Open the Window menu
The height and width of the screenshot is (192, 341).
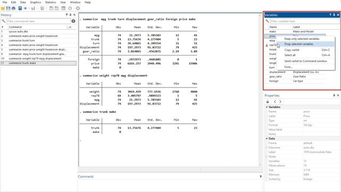[x=75, y=2]
